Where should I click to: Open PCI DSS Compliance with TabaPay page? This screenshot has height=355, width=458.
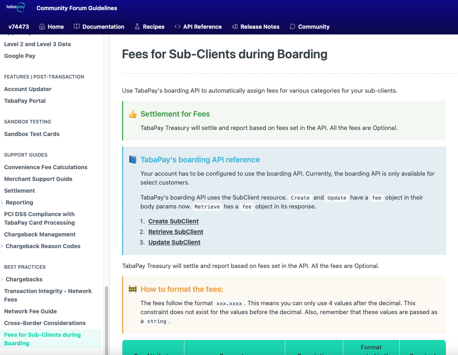click(39, 218)
